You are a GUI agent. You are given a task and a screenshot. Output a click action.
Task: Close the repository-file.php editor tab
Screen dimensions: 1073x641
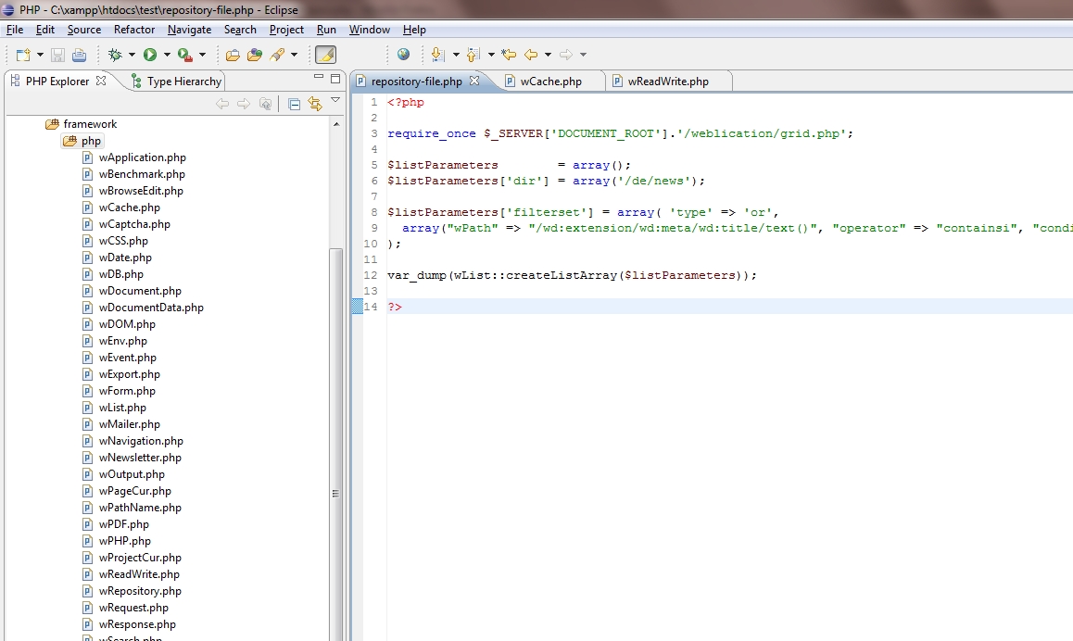[474, 81]
